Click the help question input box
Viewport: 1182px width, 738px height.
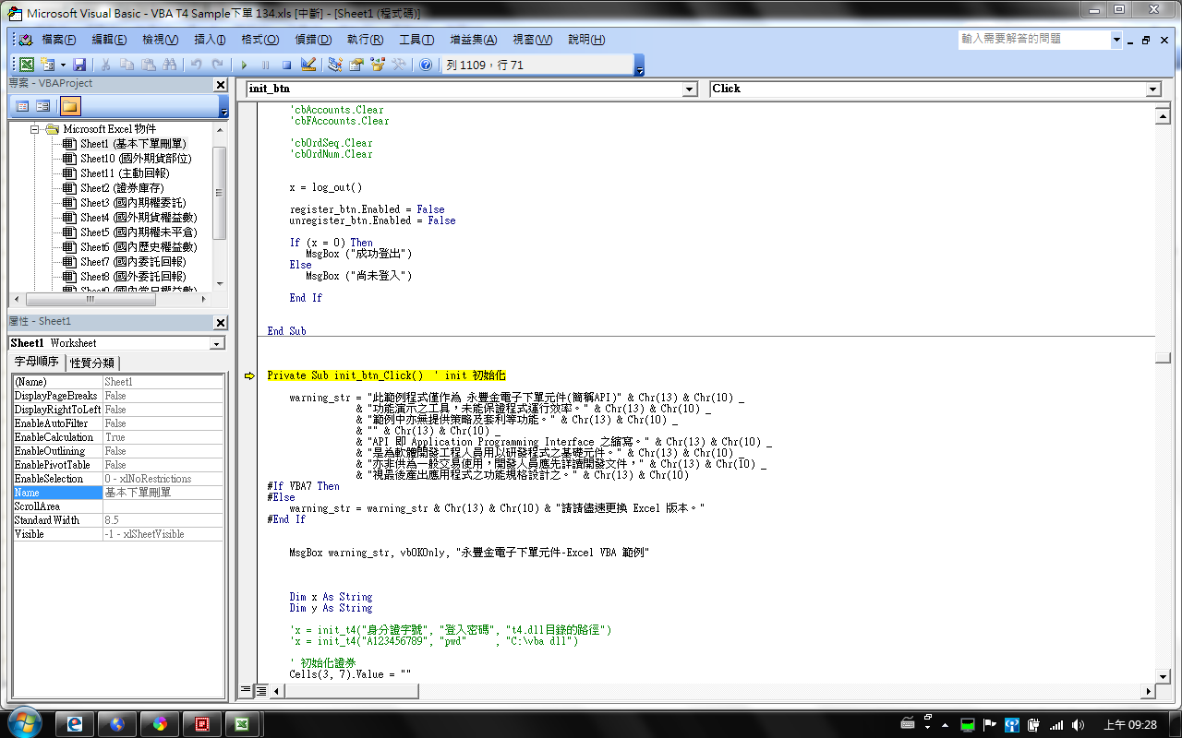(1033, 40)
